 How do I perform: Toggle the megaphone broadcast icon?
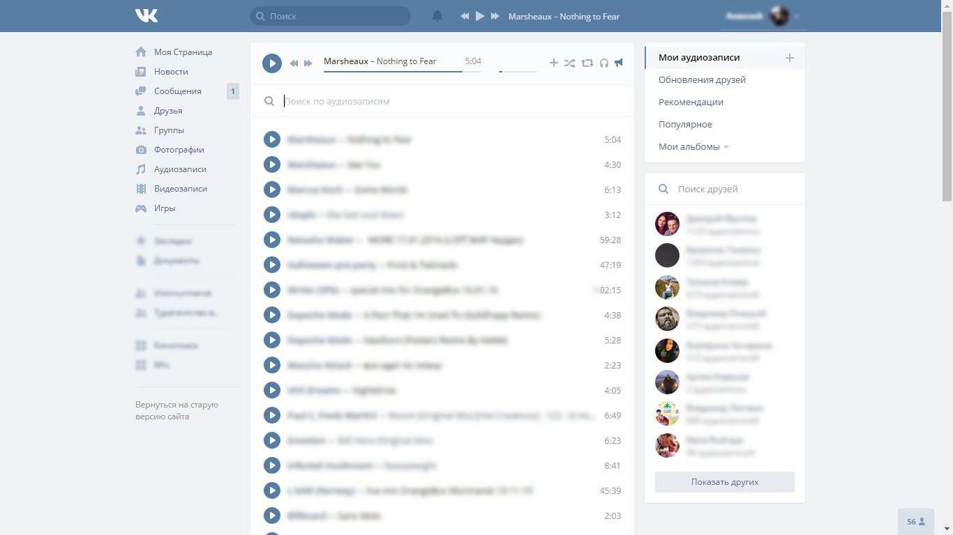pyautogui.click(x=619, y=63)
